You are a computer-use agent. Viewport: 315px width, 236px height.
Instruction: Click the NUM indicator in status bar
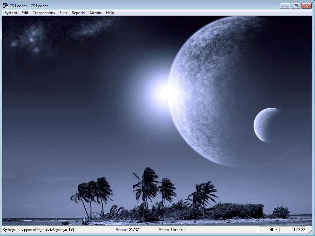point(273,229)
